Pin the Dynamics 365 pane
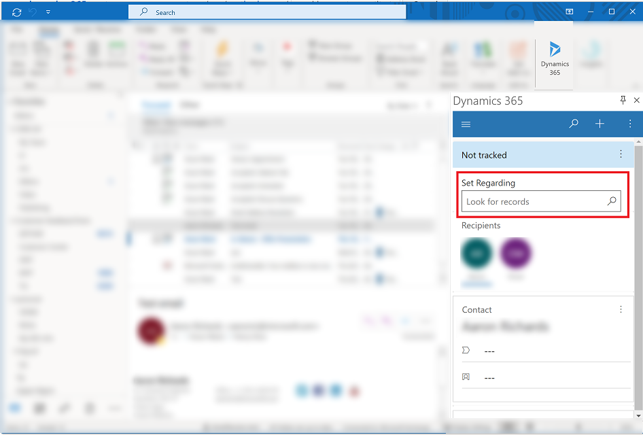This screenshot has height=435, width=643. [x=623, y=100]
